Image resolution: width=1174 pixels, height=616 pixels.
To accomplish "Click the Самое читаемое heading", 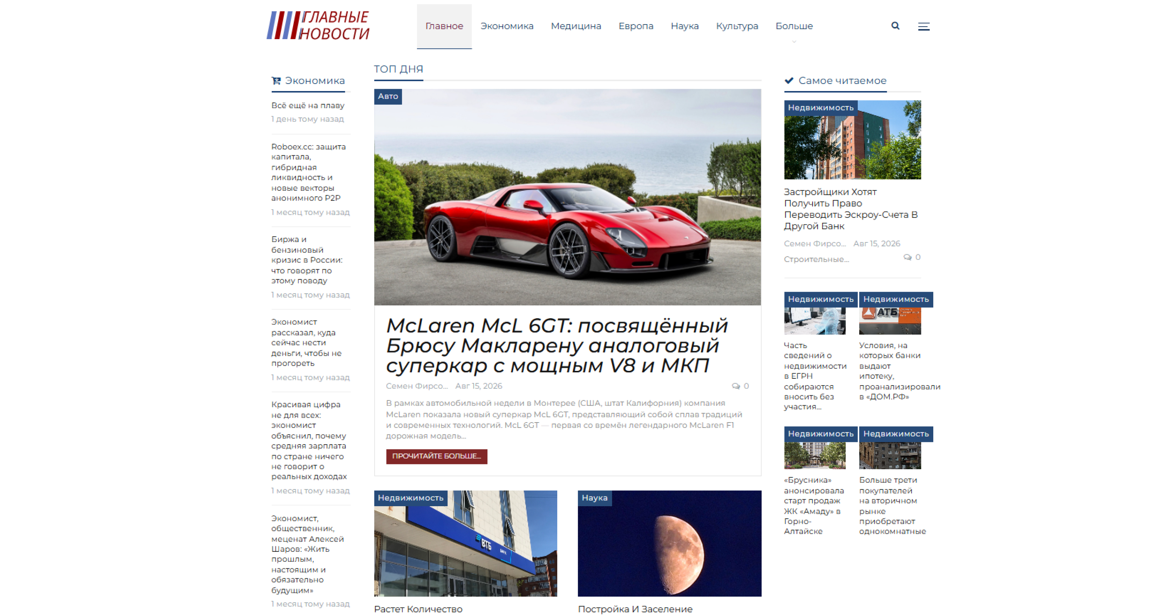I will pos(842,81).
